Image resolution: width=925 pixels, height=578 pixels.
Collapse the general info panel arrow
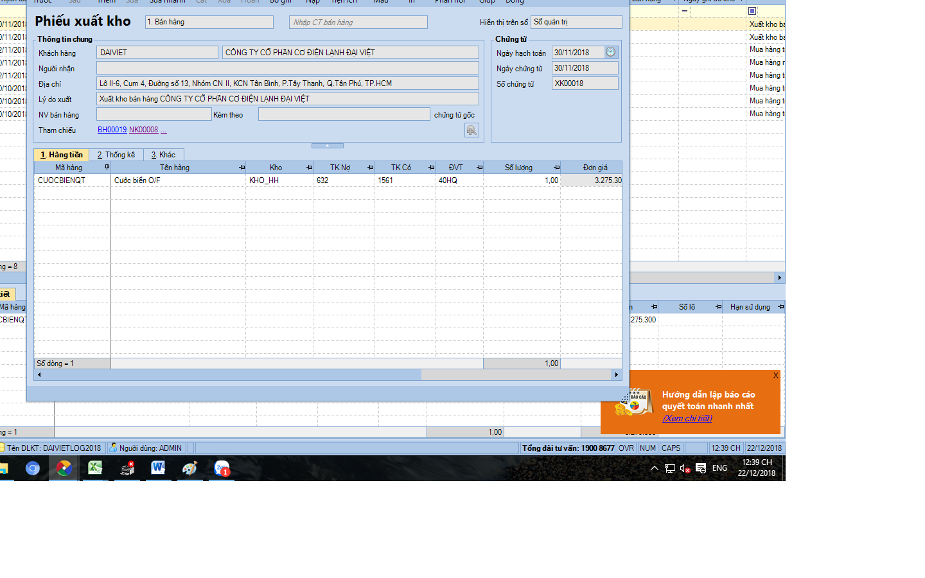[328, 146]
